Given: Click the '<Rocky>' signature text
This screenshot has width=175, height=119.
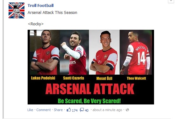Looking at the screenshot, I should coord(36,24).
